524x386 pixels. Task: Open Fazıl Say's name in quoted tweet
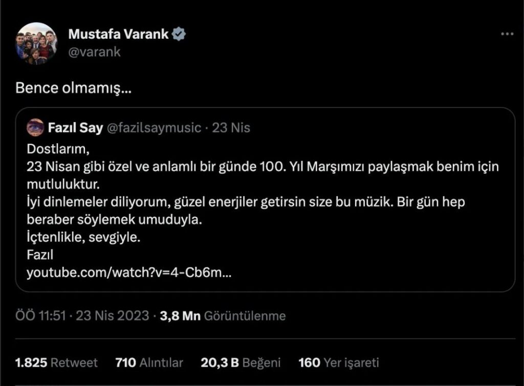pyautogui.click(x=75, y=127)
